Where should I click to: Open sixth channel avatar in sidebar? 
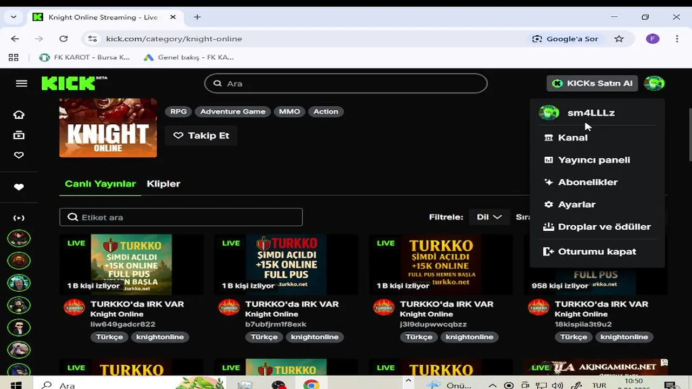coord(19,350)
